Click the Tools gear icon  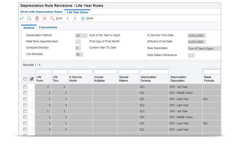click(x=83, y=18)
